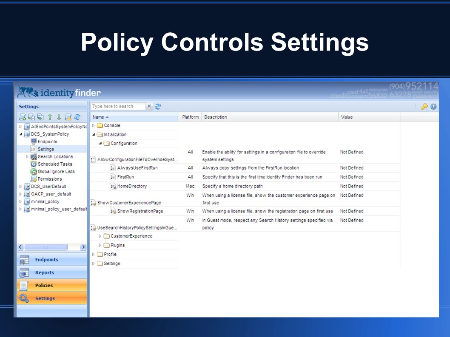
Task: Open the Policies navigation tab
Action: click(52, 286)
